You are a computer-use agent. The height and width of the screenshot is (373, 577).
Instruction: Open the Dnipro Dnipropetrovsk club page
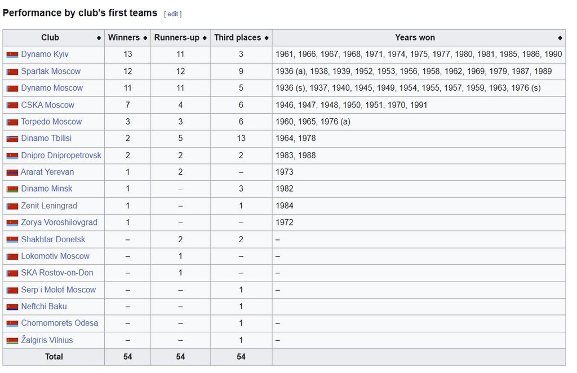[x=61, y=156]
